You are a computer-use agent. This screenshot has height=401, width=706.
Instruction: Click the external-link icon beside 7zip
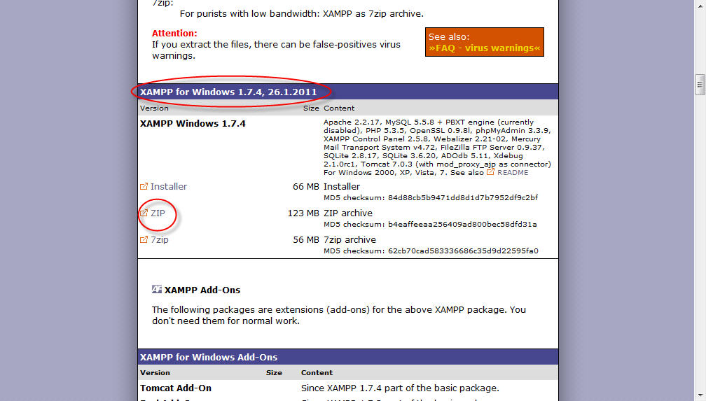click(144, 240)
